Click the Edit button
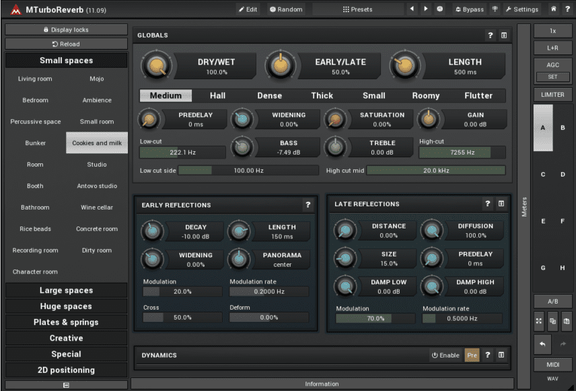Image resolution: width=576 pixels, height=391 pixels. 248,9
